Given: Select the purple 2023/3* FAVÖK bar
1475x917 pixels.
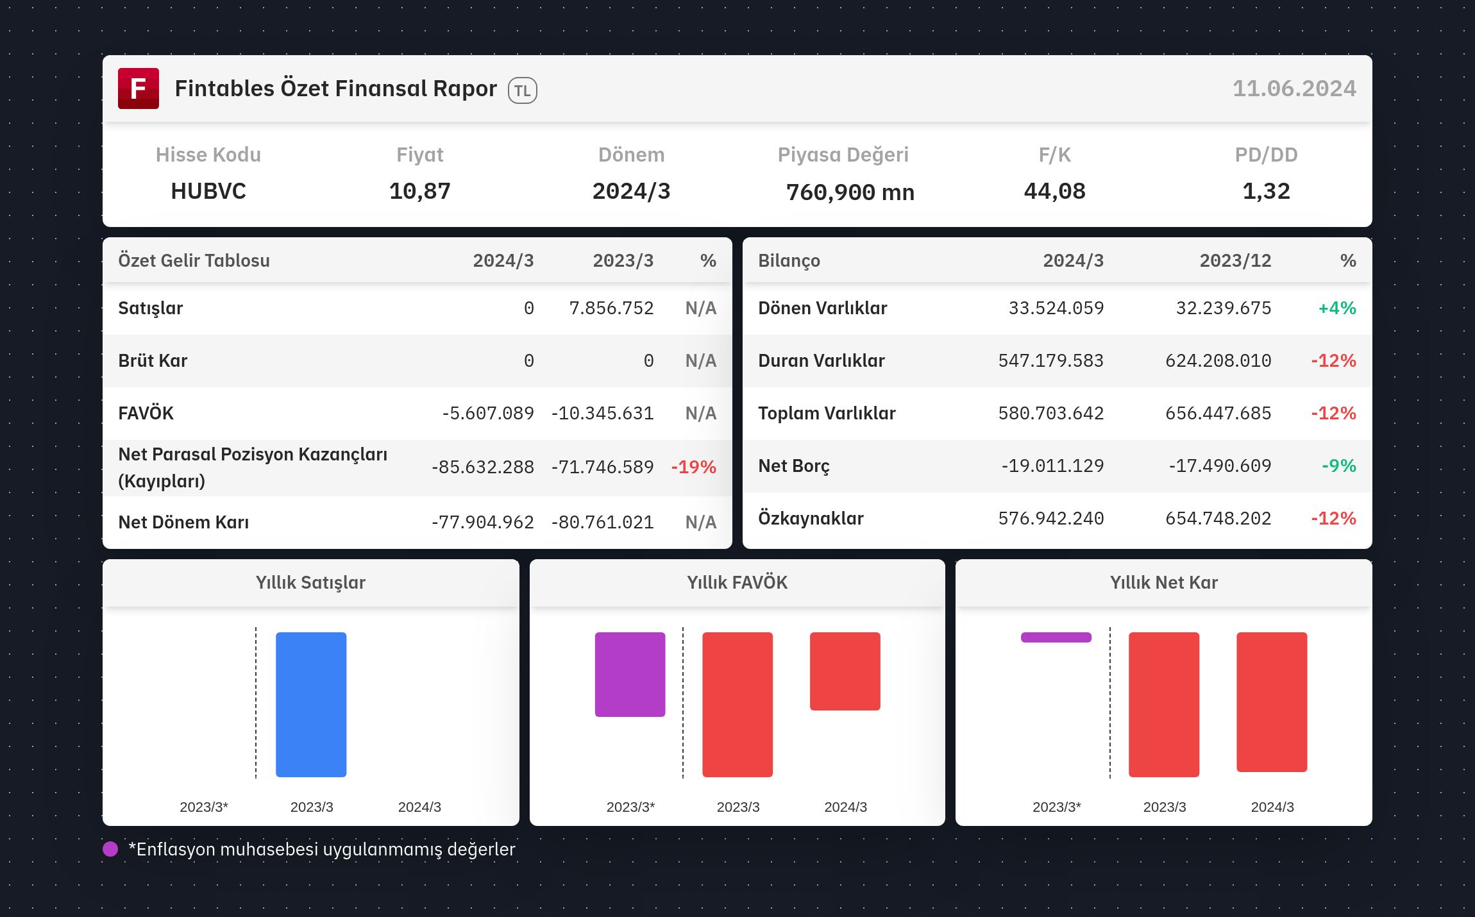Looking at the screenshot, I should coord(630,675).
